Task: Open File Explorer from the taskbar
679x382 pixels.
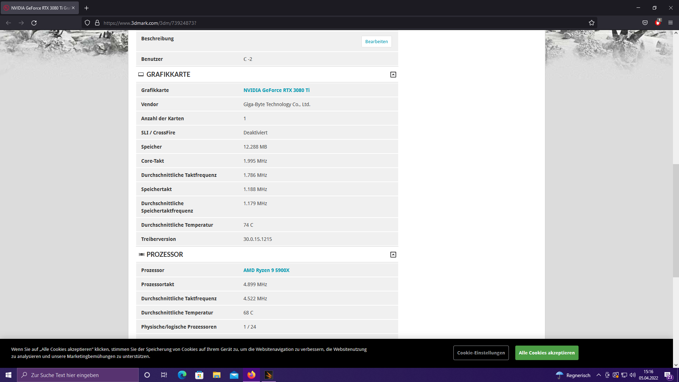Action: click(216, 375)
